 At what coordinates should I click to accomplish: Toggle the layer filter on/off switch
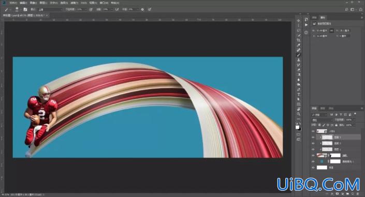point(355,114)
